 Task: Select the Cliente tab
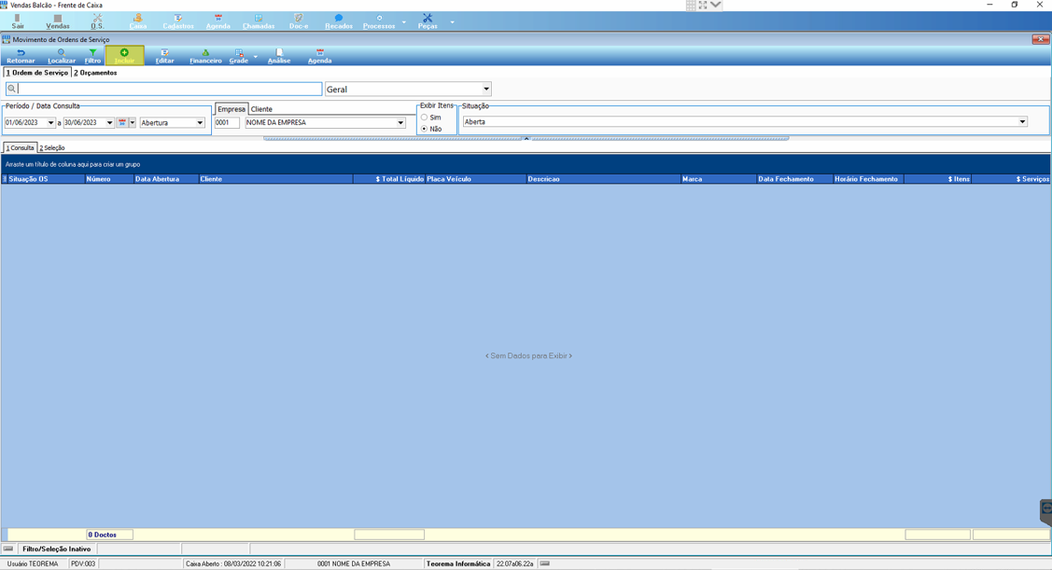pos(261,109)
